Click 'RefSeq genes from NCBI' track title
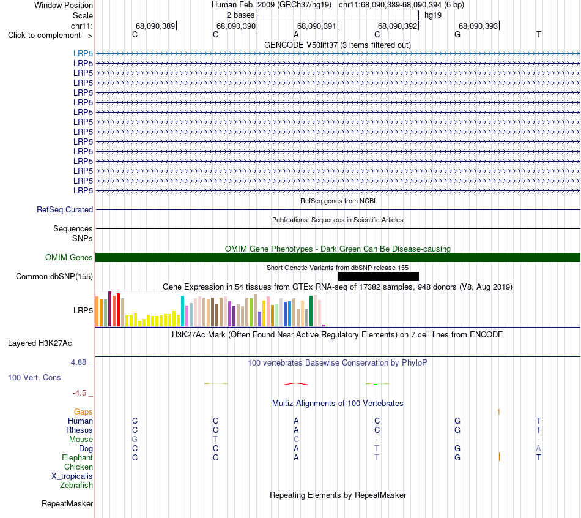Screen dimensions: 581x518 coord(338,201)
